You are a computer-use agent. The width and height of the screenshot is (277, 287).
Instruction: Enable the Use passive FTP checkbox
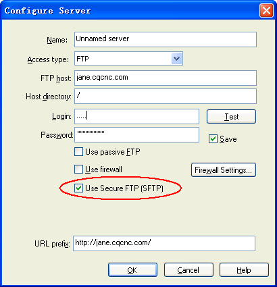click(78, 152)
